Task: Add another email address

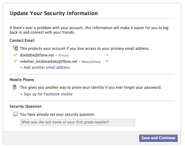Action: pyautogui.click(x=45, y=67)
